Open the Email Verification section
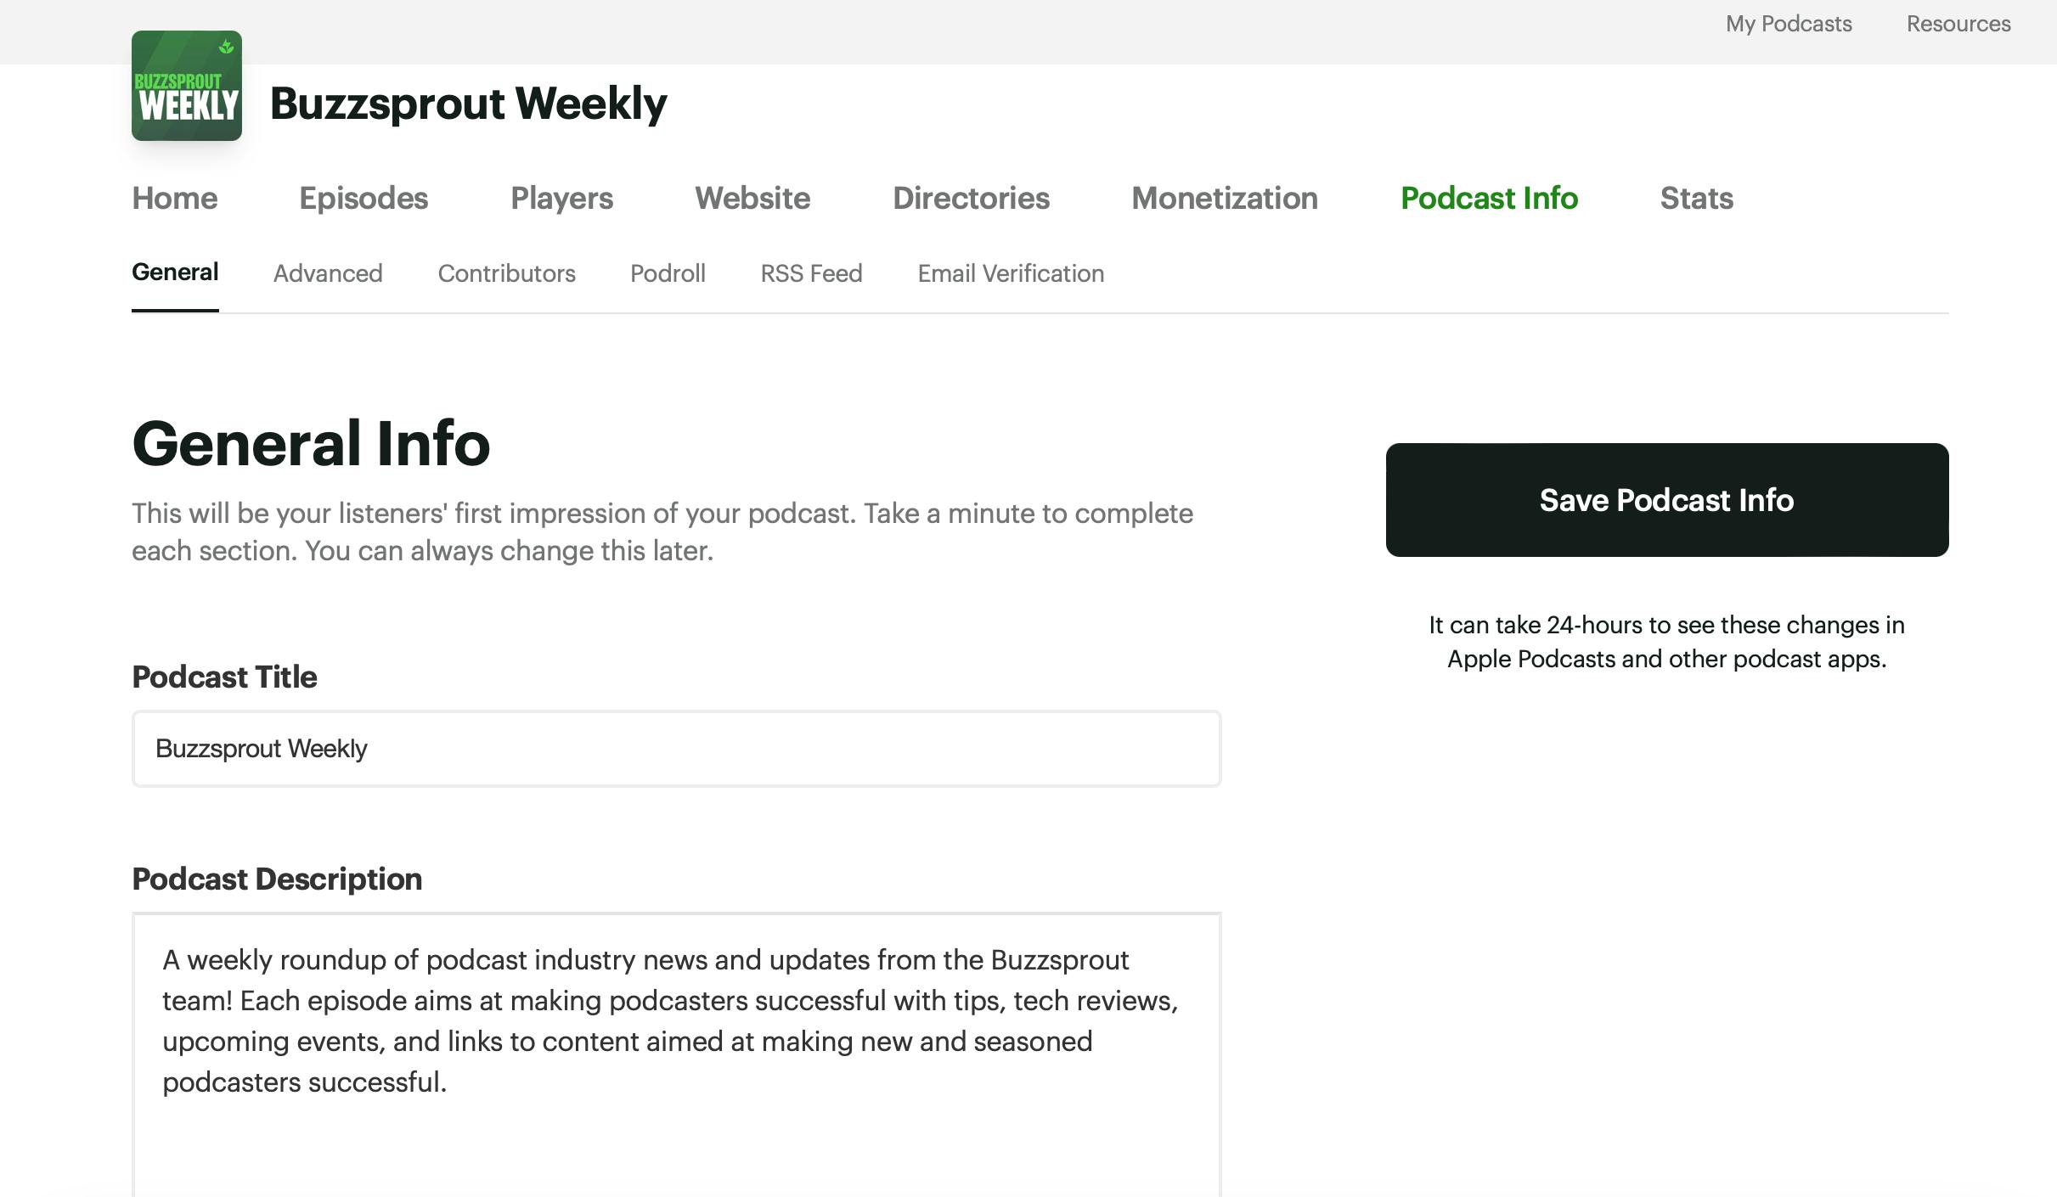This screenshot has width=2057, height=1197. click(1010, 273)
